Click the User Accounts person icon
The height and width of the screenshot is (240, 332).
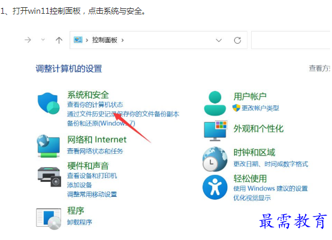pos(215,103)
